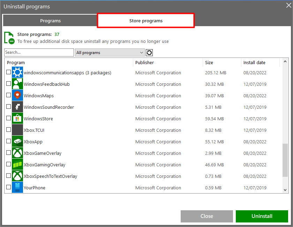Screen dimensions: 293x227
Task: Check the XboxApp checkbox
Action: 8,141
